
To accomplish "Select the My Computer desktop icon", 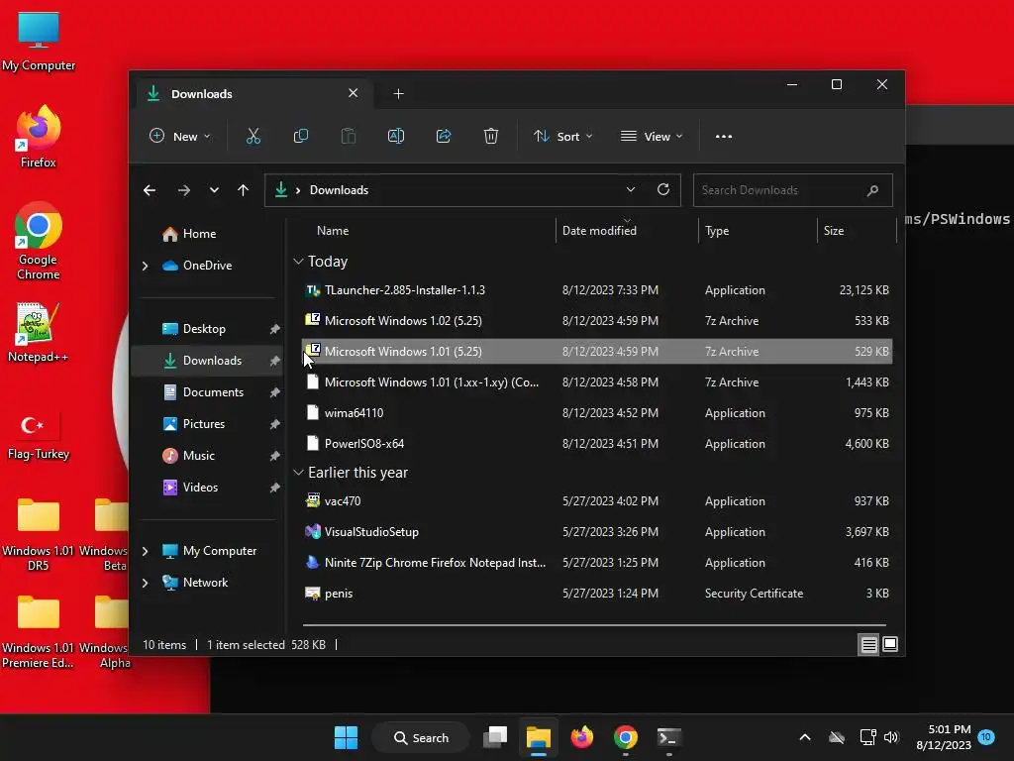I will tap(39, 42).
